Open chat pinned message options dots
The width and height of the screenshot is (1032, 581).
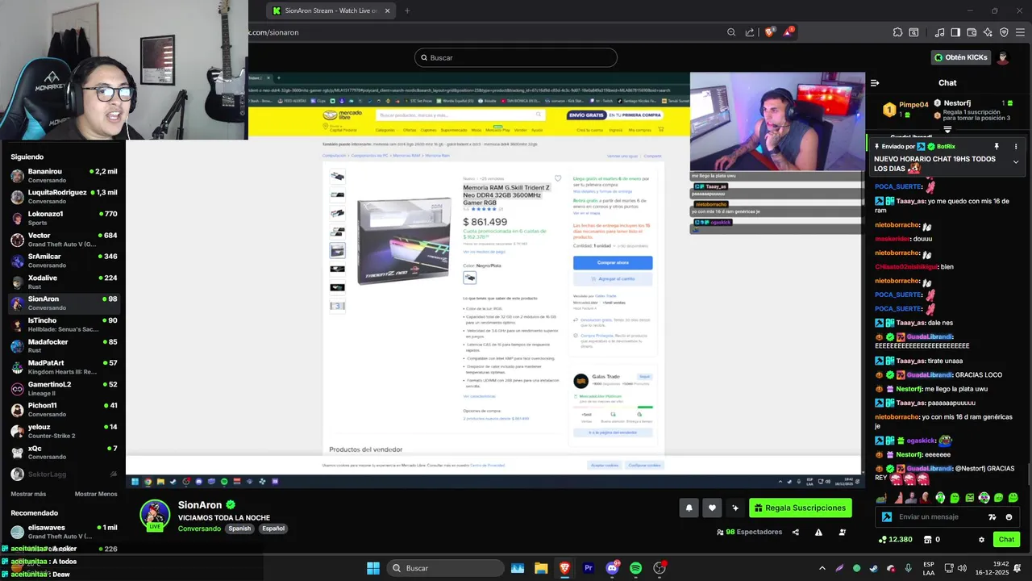1016,147
